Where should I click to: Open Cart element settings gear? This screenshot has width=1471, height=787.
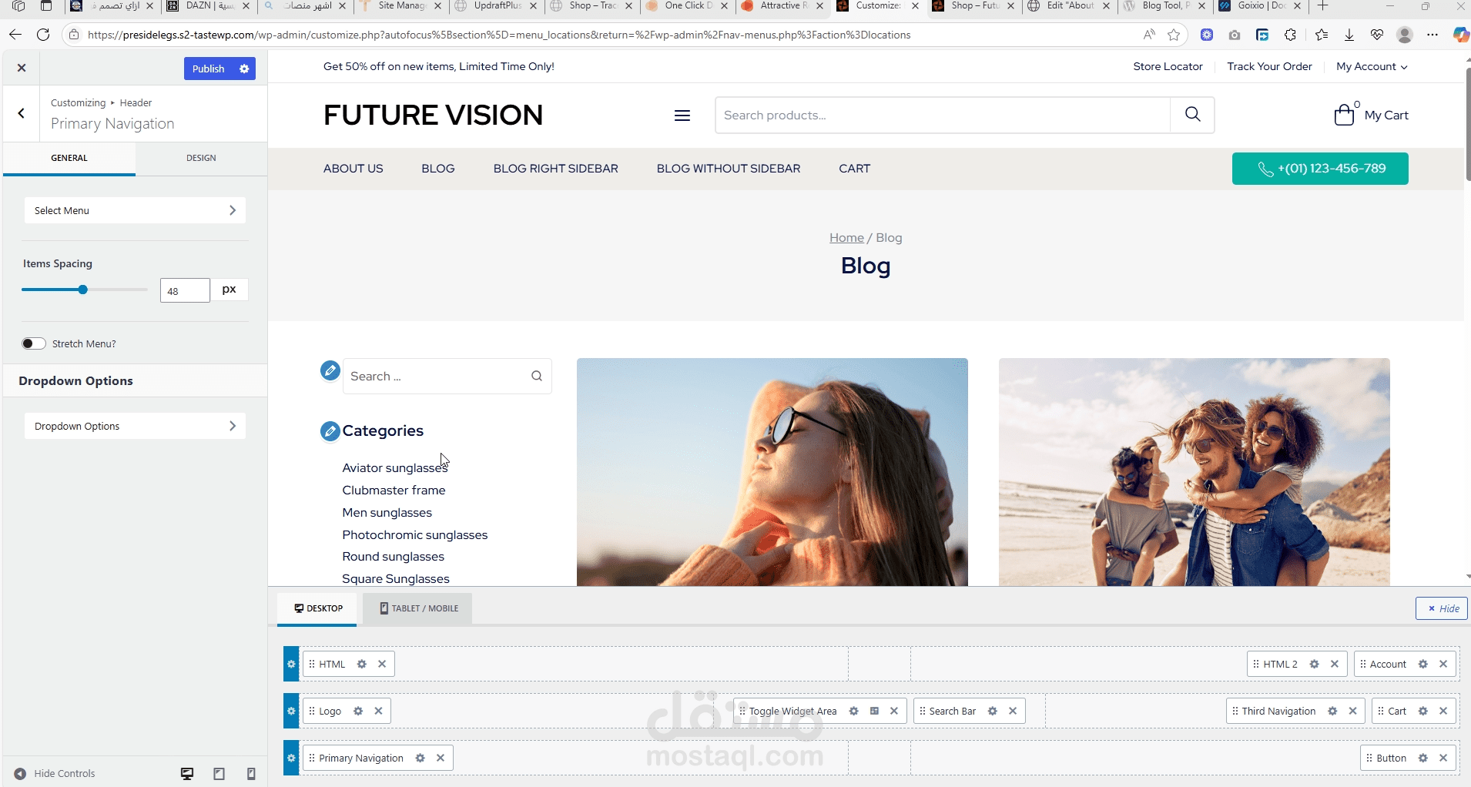1423,711
